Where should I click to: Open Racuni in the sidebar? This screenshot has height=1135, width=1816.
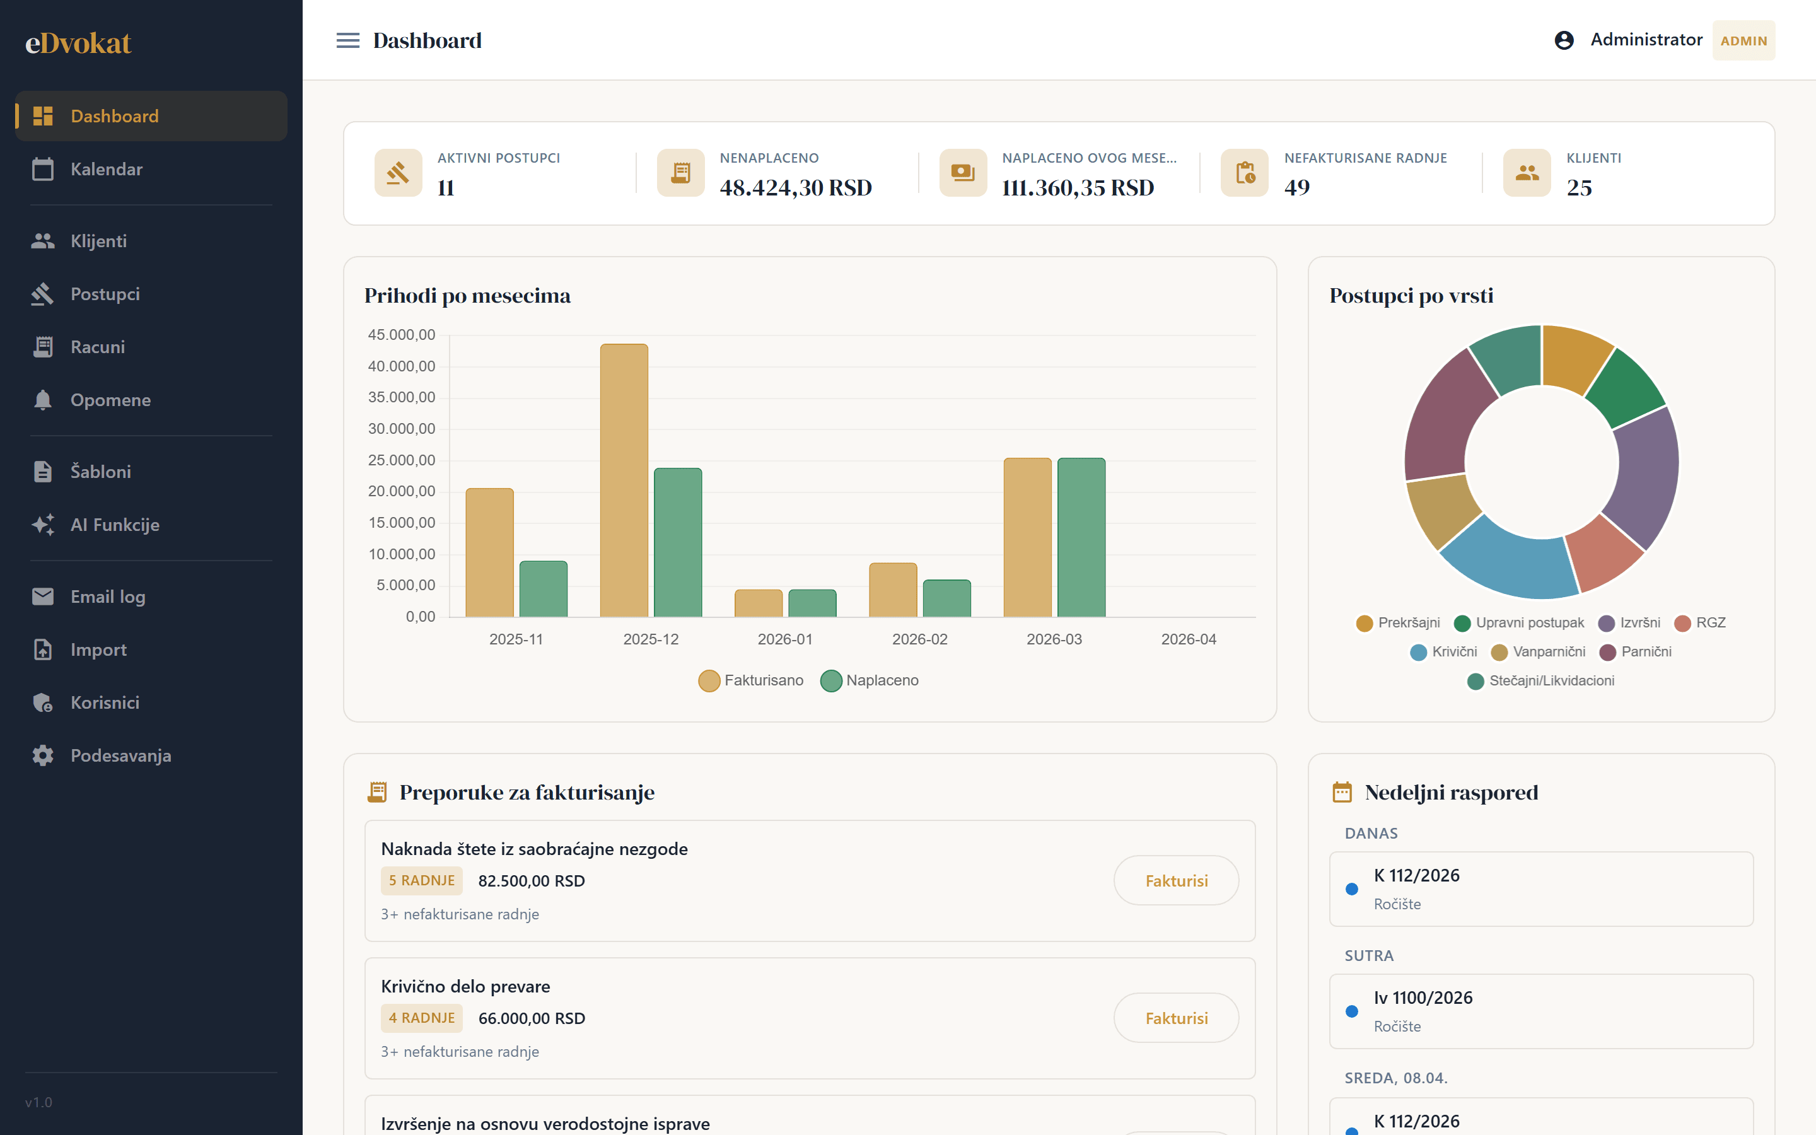[151, 347]
